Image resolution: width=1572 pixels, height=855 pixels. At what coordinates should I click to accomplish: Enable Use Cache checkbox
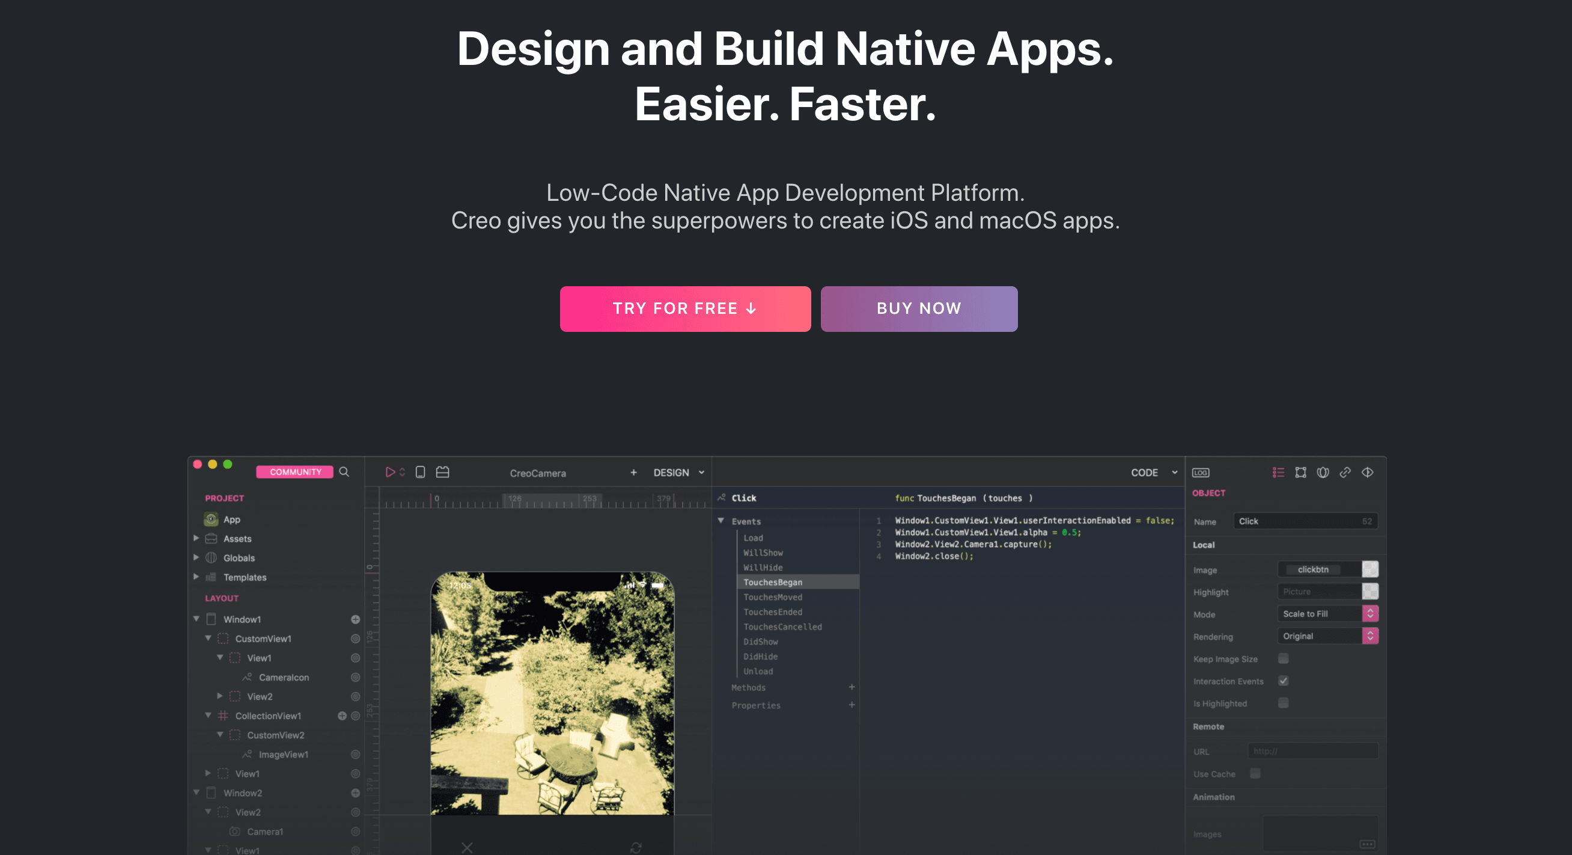coord(1255,773)
